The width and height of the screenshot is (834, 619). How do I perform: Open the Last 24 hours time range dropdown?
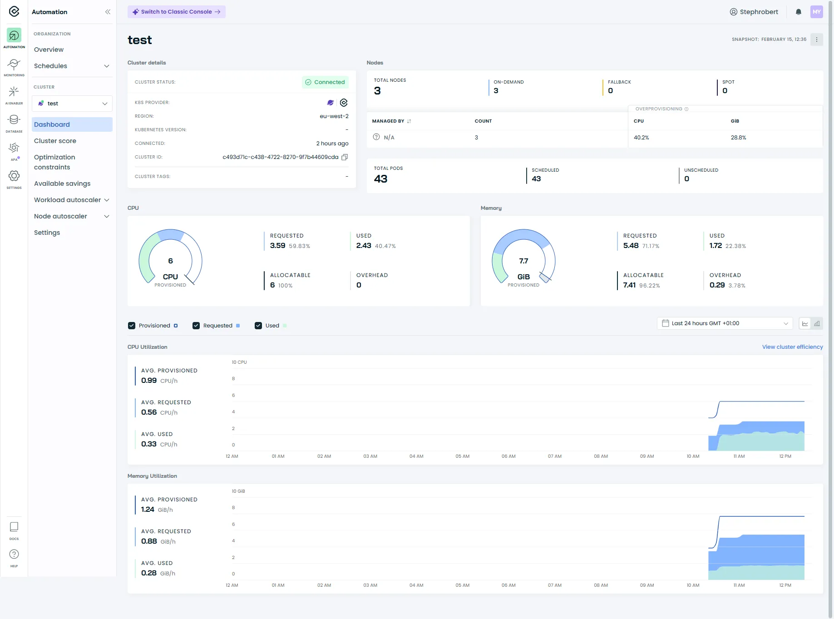click(x=725, y=323)
